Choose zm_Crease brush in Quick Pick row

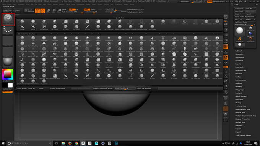[152, 27]
